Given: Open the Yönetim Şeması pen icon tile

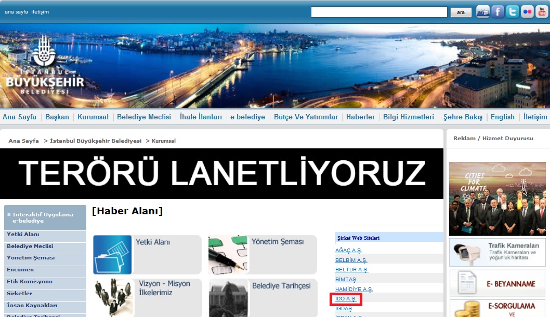Looking at the screenshot, I should point(228,254).
